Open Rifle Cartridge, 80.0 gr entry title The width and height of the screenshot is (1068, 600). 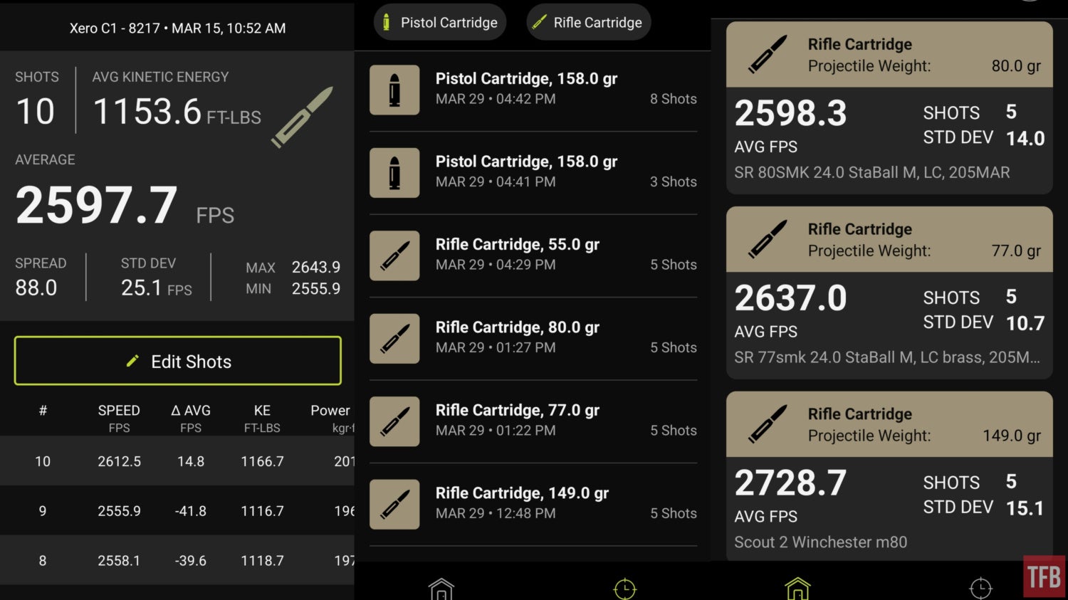[x=518, y=327]
